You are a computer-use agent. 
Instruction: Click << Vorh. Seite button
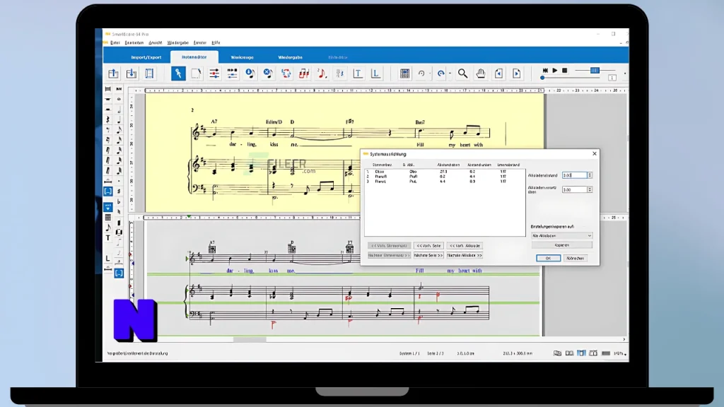pyautogui.click(x=428, y=245)
